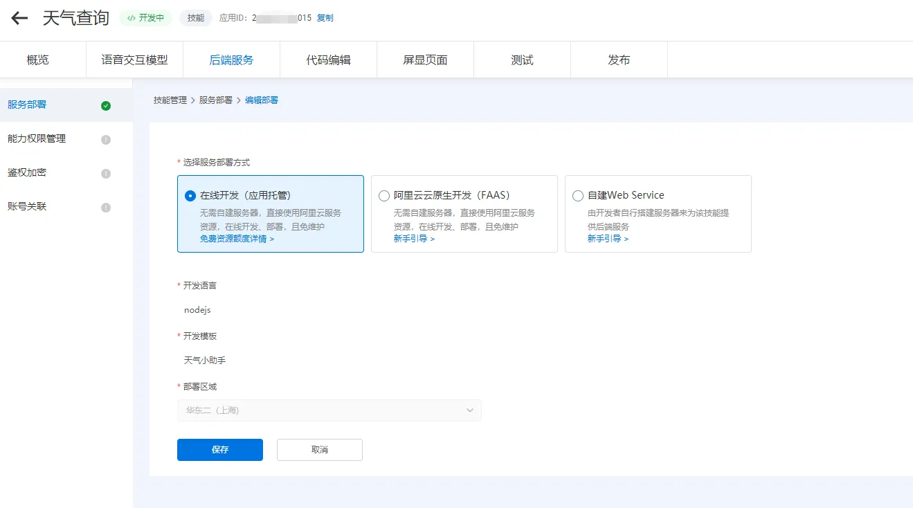The width and height of the screenshot is (913, 508).
Task: Open 账号关联 in the sidebar
Action: click(66, 207)
